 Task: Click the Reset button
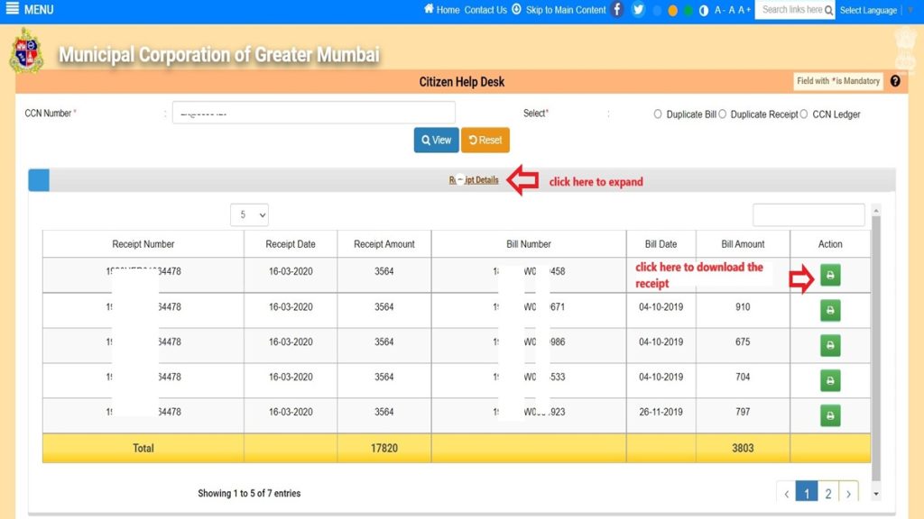coord(485,140)
